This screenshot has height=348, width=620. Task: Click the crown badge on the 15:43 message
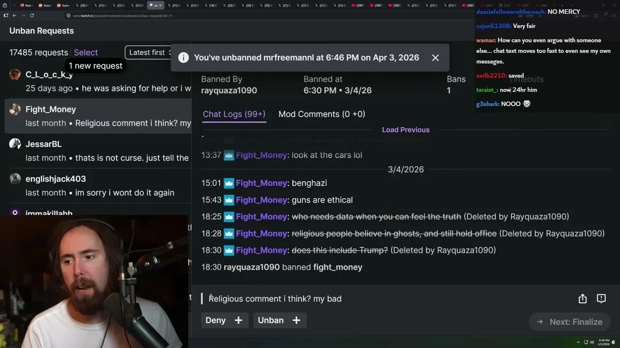[229, 200]
